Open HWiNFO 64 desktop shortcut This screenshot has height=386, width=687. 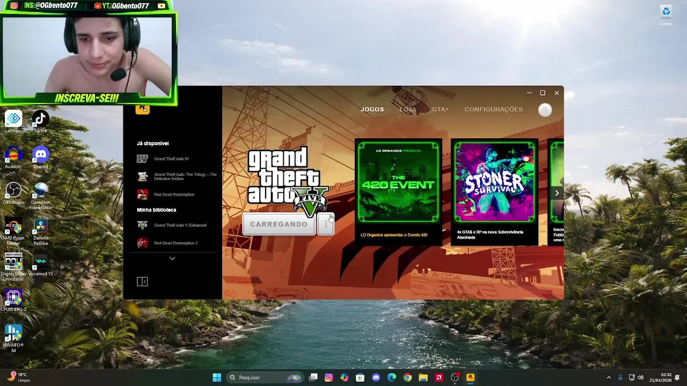[x=13, y=338]
